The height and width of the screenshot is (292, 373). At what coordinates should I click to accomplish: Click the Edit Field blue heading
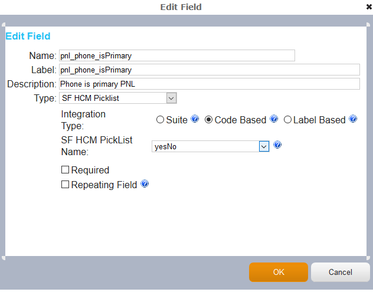pos(28,36)
